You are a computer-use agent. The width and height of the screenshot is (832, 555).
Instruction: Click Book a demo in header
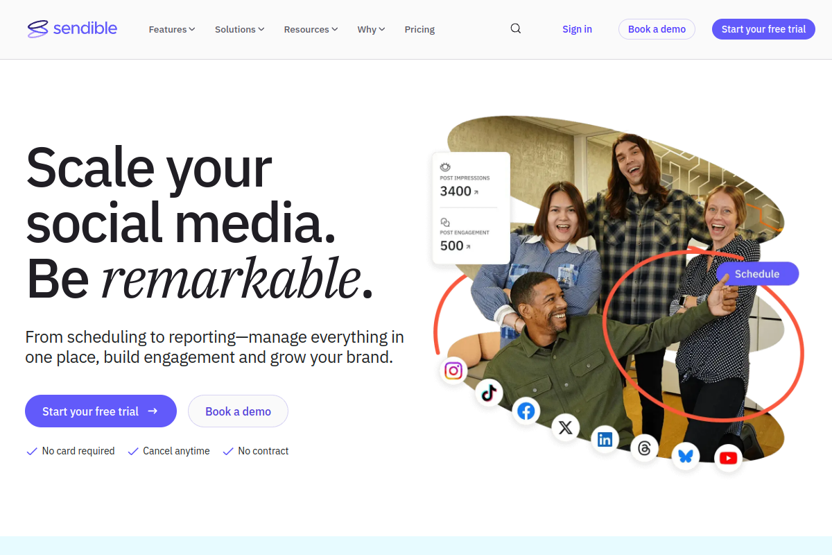click(657, 29)
